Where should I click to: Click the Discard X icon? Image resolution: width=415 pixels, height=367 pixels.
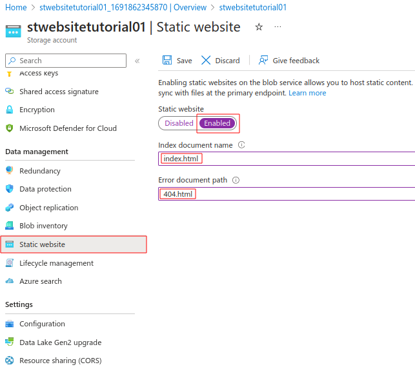[x=206, y=60]
